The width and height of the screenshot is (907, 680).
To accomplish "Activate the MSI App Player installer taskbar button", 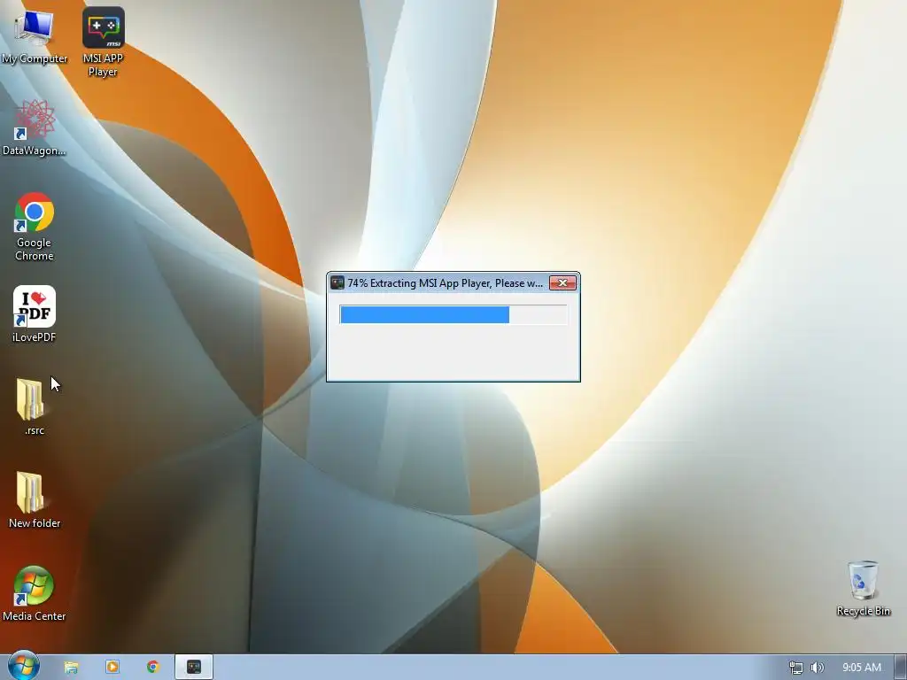I will point(194,668).
